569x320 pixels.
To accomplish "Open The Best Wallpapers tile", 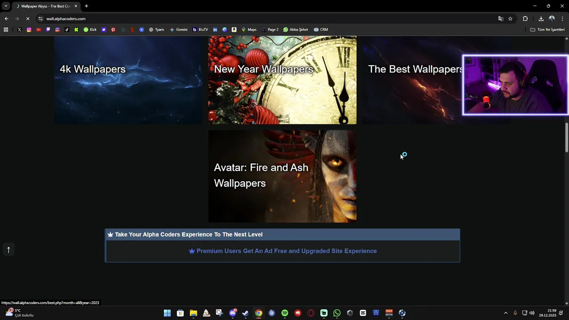I will pyautogui.click(x=412, y=80).
